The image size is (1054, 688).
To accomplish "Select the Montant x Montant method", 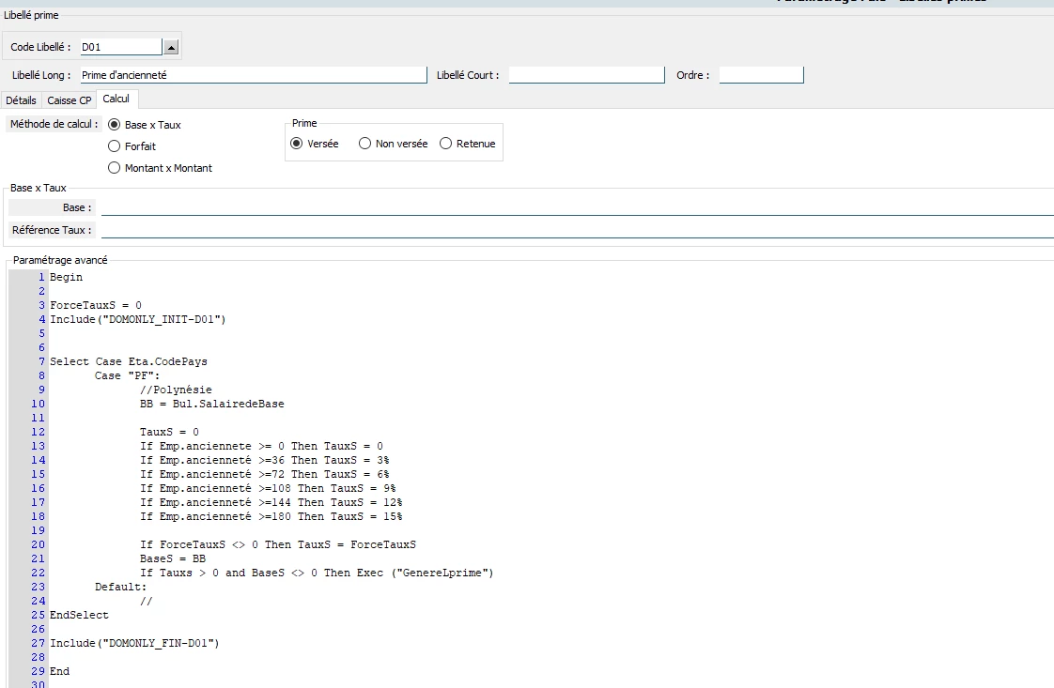I will 160,168.
